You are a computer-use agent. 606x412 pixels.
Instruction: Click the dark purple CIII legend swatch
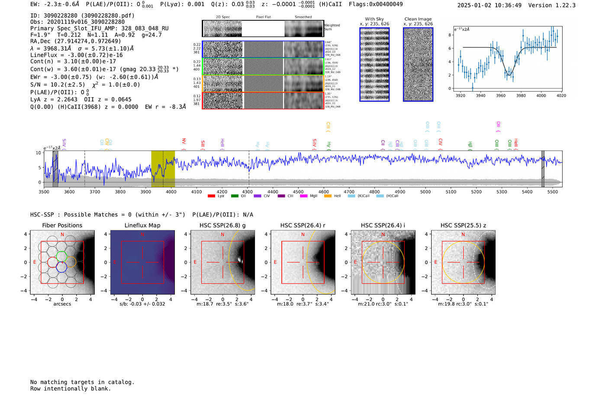[x=281, y=196]
